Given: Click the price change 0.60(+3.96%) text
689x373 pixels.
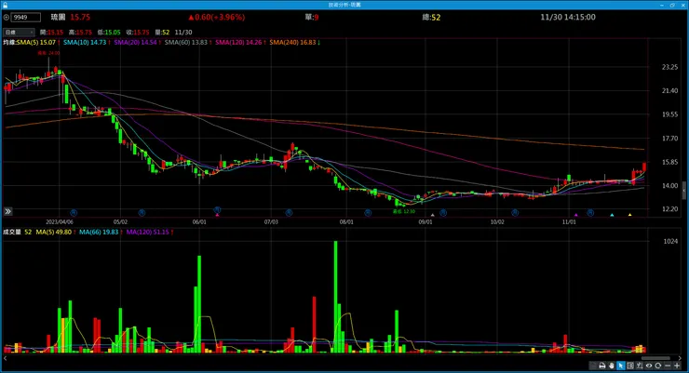Looking at the screenshot, I should click(217, 17).
